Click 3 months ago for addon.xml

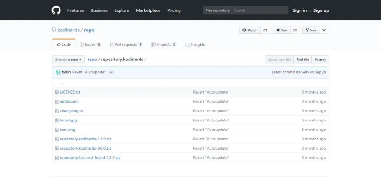click(x=314, y=101)
